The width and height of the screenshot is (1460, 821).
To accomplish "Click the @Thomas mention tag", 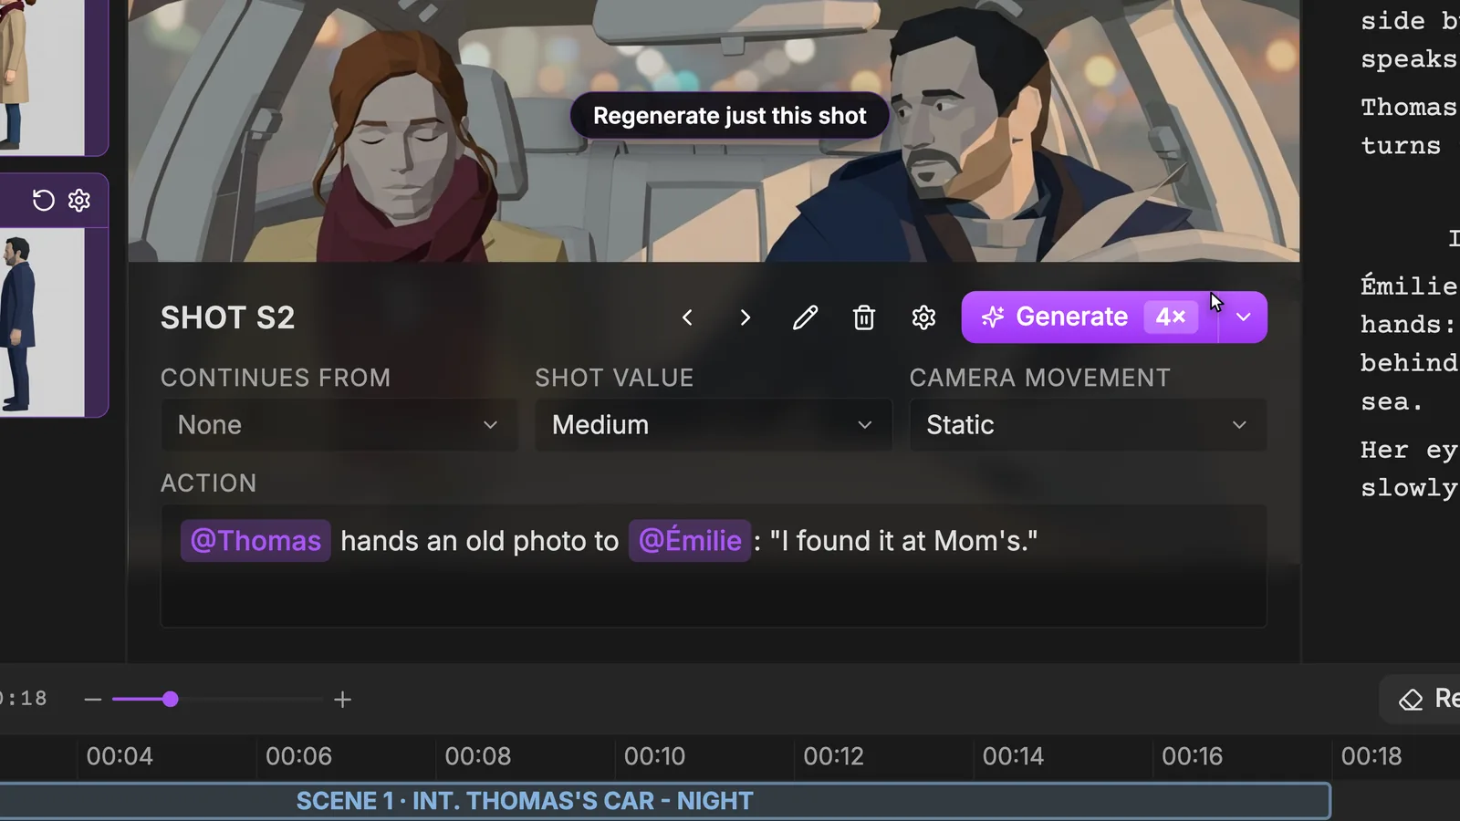I will 255,541.
